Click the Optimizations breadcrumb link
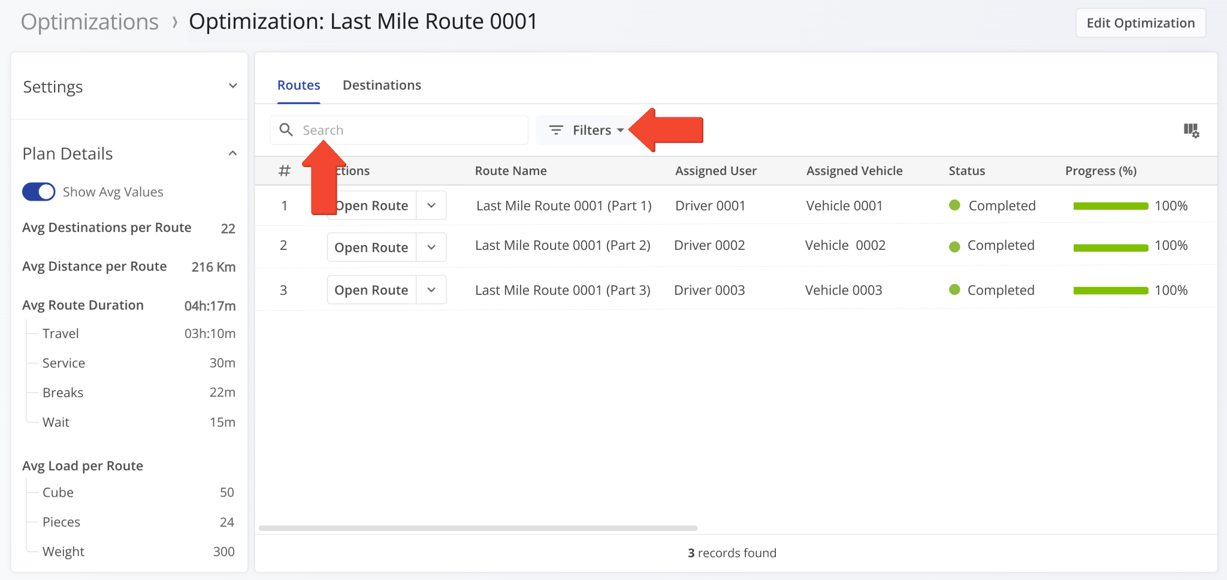The height and width of the screenshot is (580, 1227). [x=90, y=22]
